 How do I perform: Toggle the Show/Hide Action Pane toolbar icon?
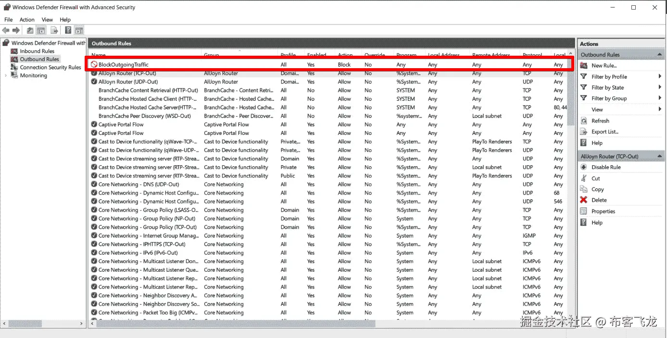tap(79, 30)
